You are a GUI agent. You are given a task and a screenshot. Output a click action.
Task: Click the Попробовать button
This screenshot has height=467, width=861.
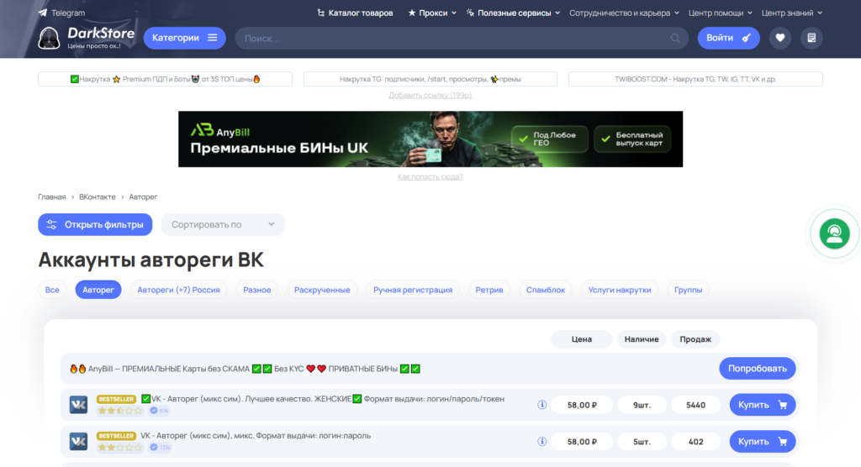pyautogui.click(x=758, y=368)
